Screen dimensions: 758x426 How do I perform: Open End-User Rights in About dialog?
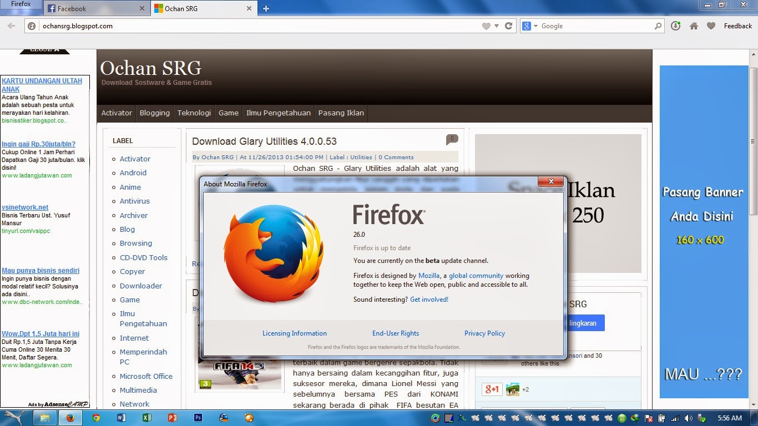[396, 333]
